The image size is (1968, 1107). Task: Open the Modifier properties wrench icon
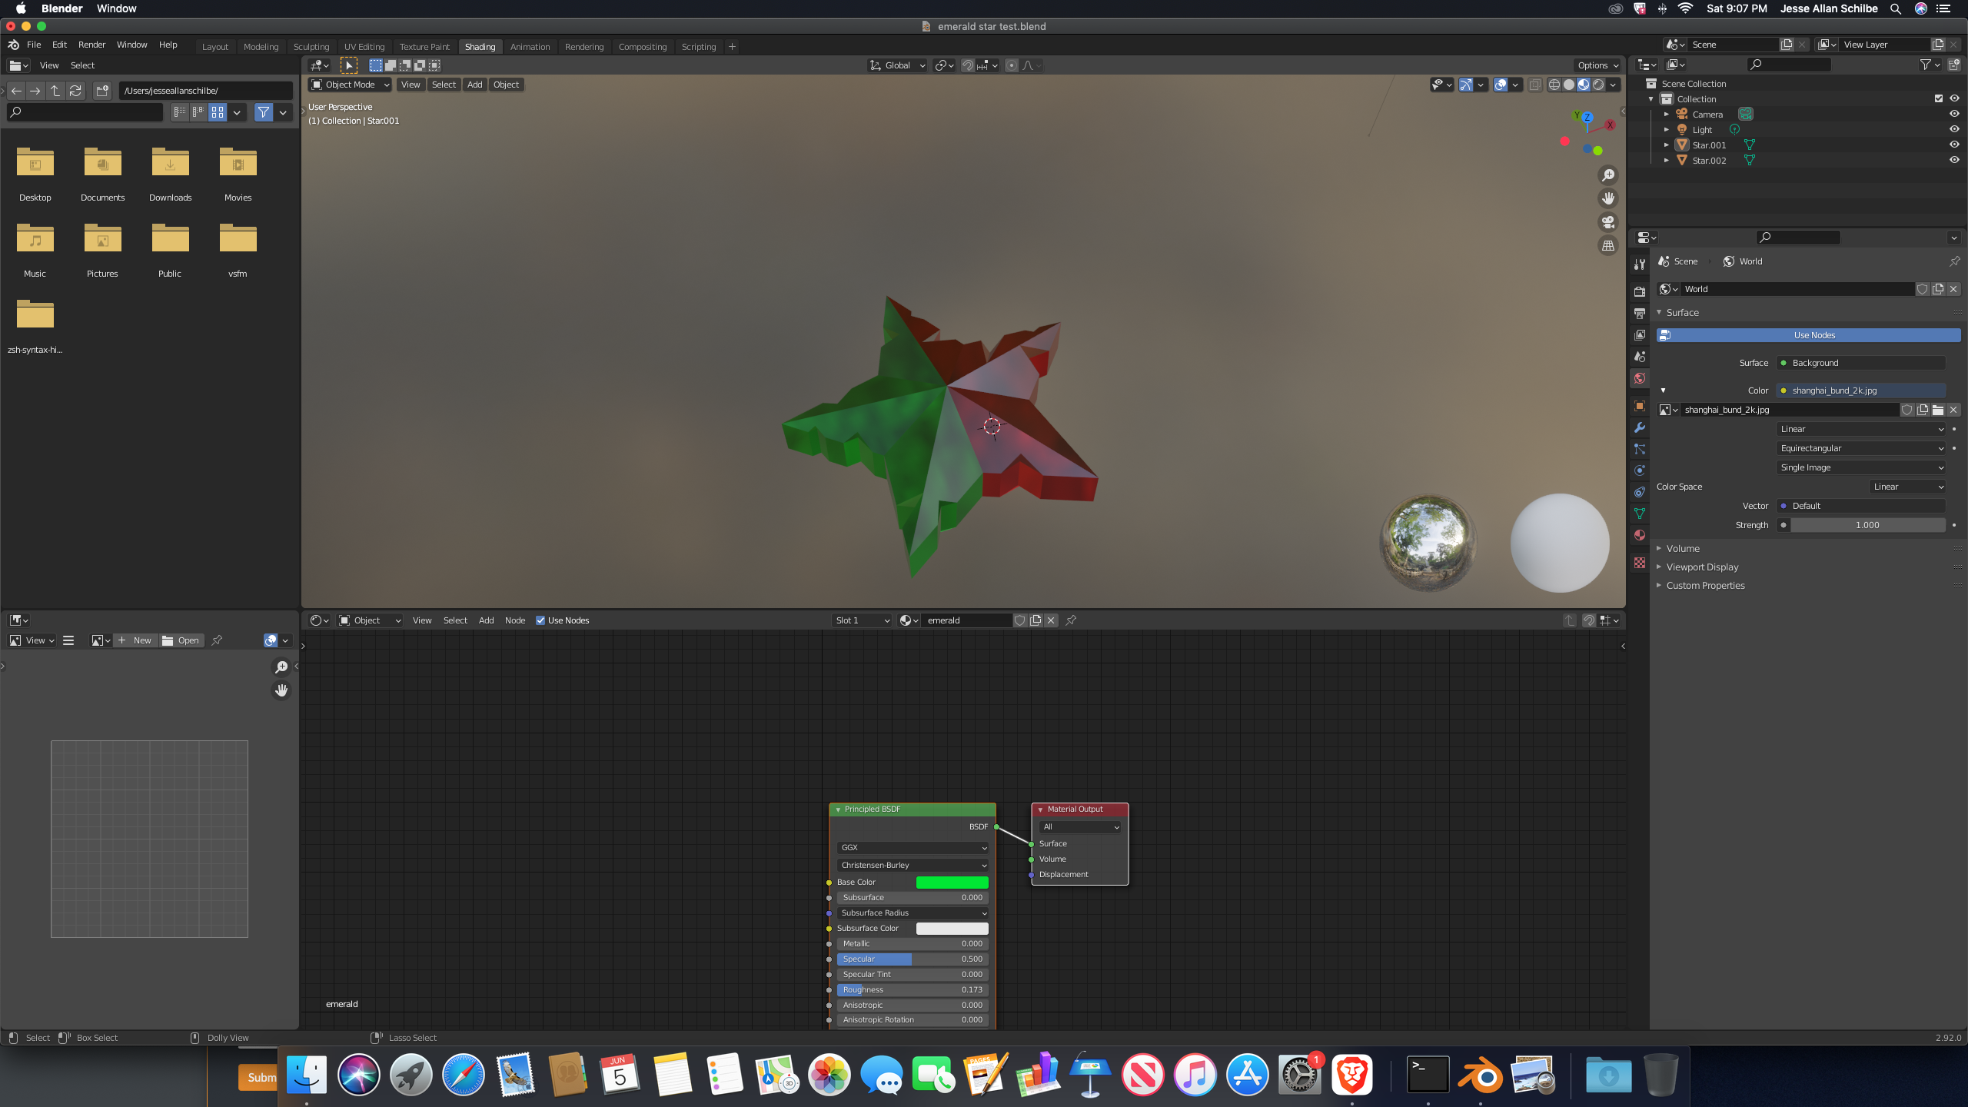1640,427
